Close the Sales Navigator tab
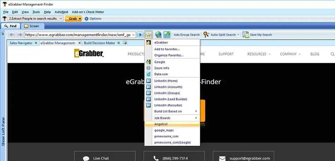 click(36, 43)
